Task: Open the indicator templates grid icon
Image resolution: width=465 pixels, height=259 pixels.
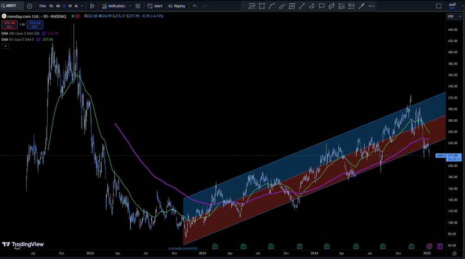Action: point(138,6)
